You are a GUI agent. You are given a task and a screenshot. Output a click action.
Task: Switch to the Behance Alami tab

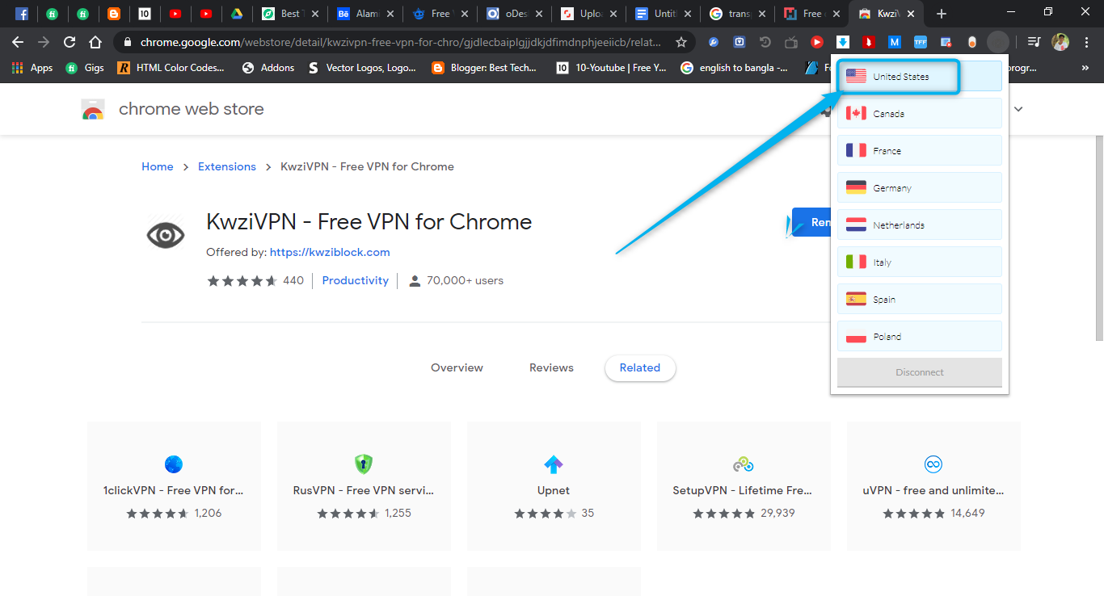click(364, 14)
